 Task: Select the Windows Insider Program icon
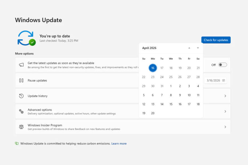pos(21,127)
